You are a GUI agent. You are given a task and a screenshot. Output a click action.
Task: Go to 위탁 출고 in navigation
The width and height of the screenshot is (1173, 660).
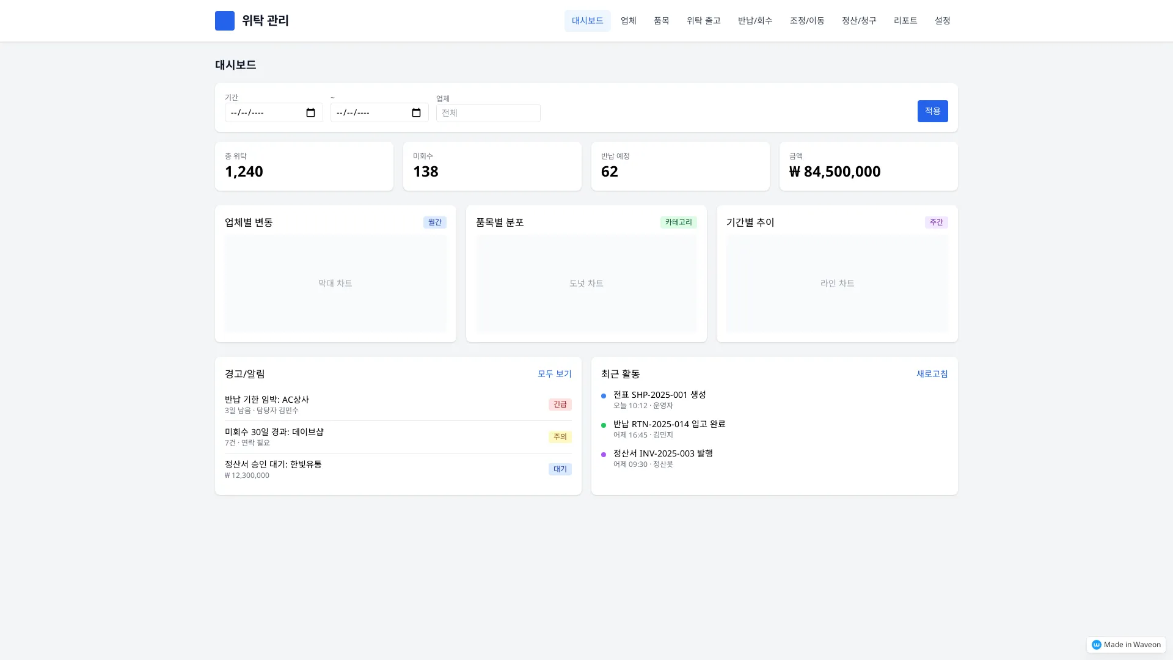pos(703,21)
